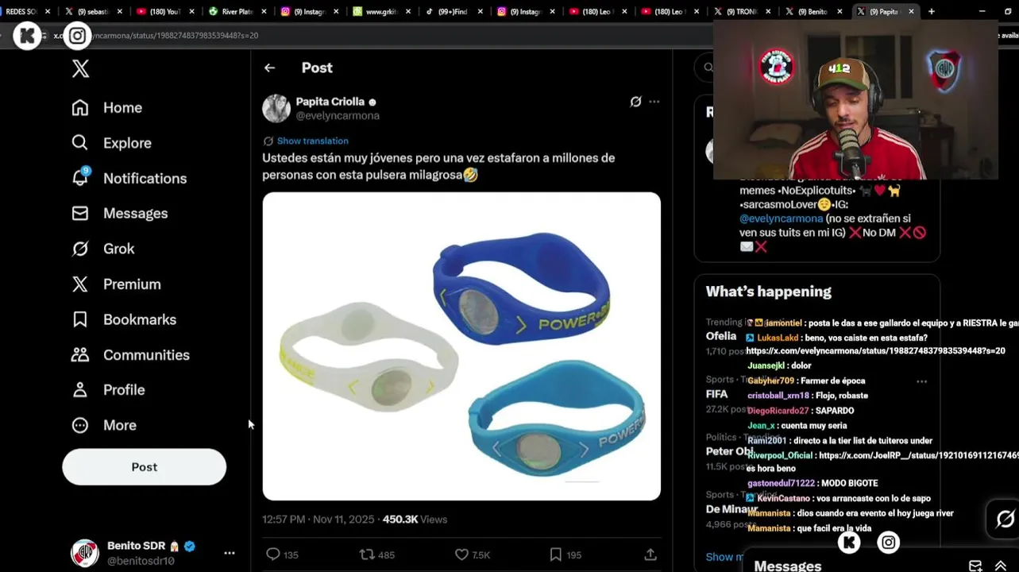Click Show translation
1019x572 pixels.
tap(313, 141)
